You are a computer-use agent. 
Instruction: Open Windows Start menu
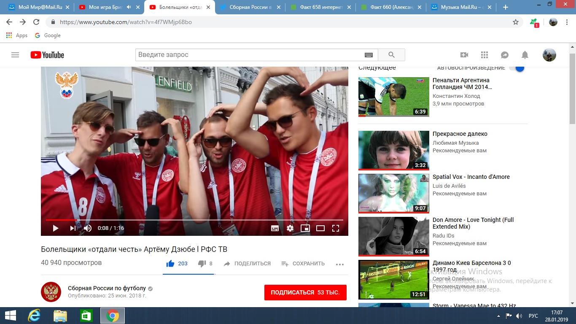pyautogui.click(x=10, y=316)
